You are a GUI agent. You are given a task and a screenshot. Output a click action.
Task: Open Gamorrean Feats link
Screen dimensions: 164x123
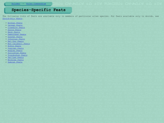coord(17,34)
